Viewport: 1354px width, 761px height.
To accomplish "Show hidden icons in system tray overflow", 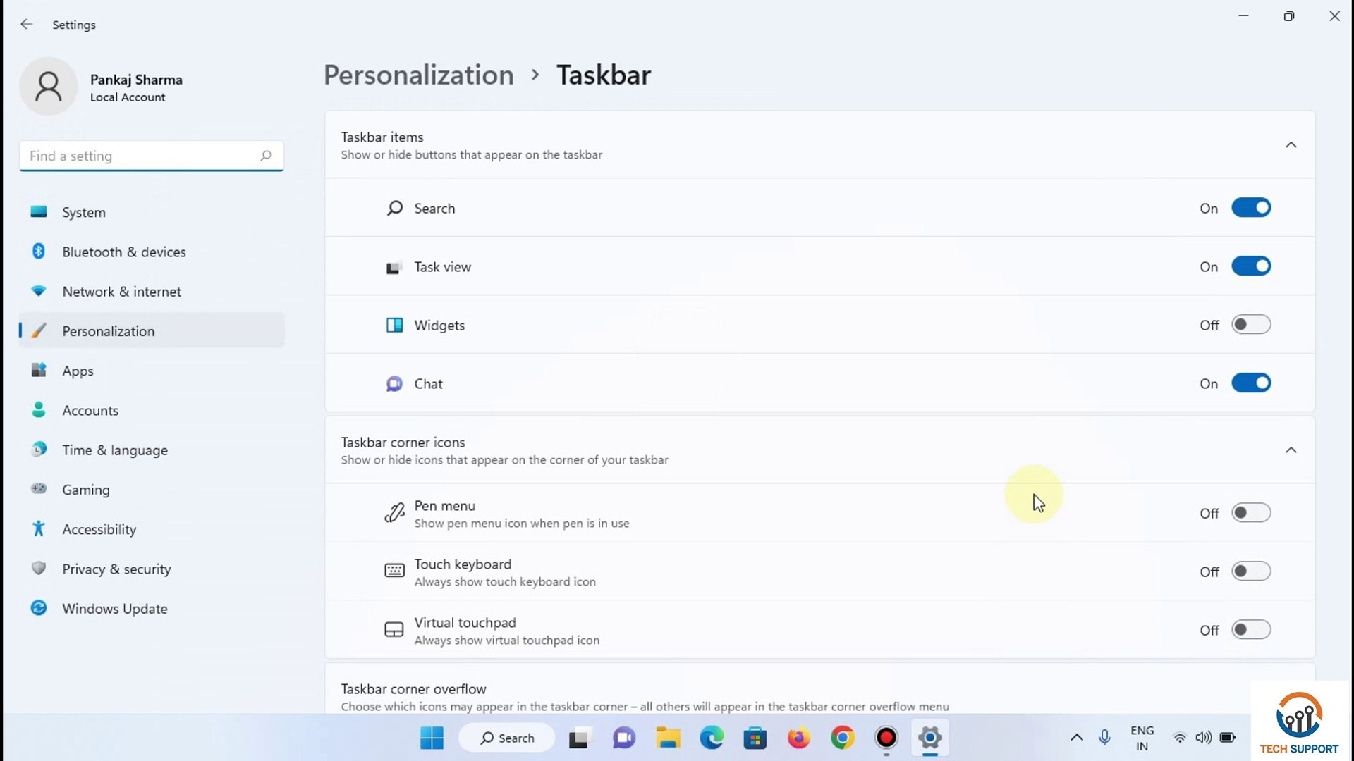I will 1076,738.
